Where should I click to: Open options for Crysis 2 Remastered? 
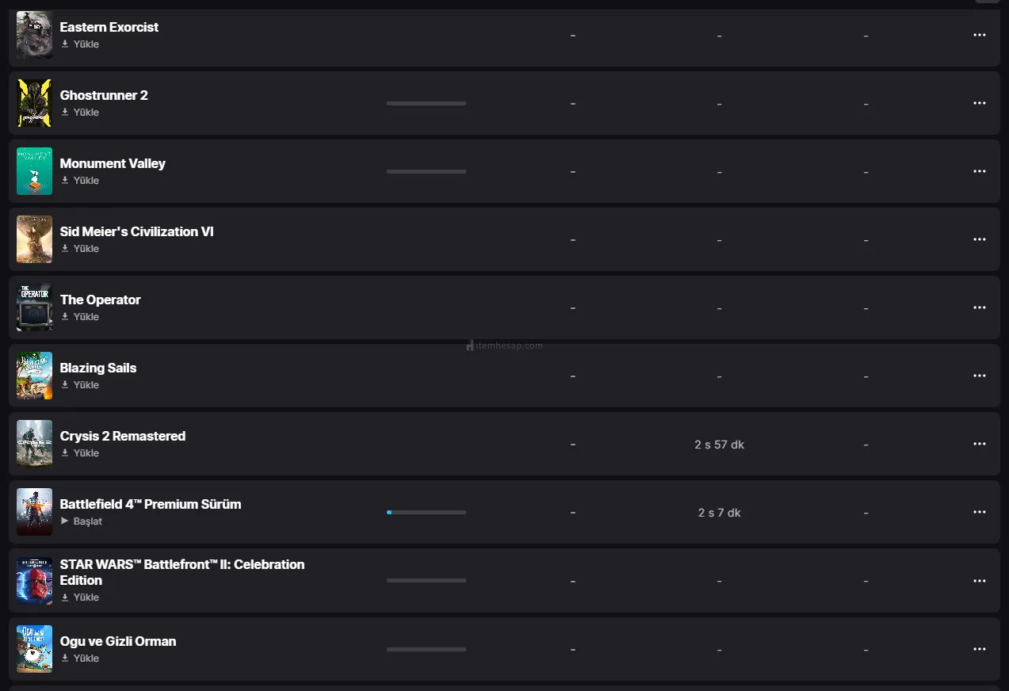(979, 444)
